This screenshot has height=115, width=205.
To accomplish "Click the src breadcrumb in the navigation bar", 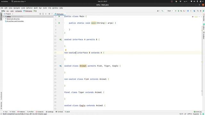I will point(8,11).
